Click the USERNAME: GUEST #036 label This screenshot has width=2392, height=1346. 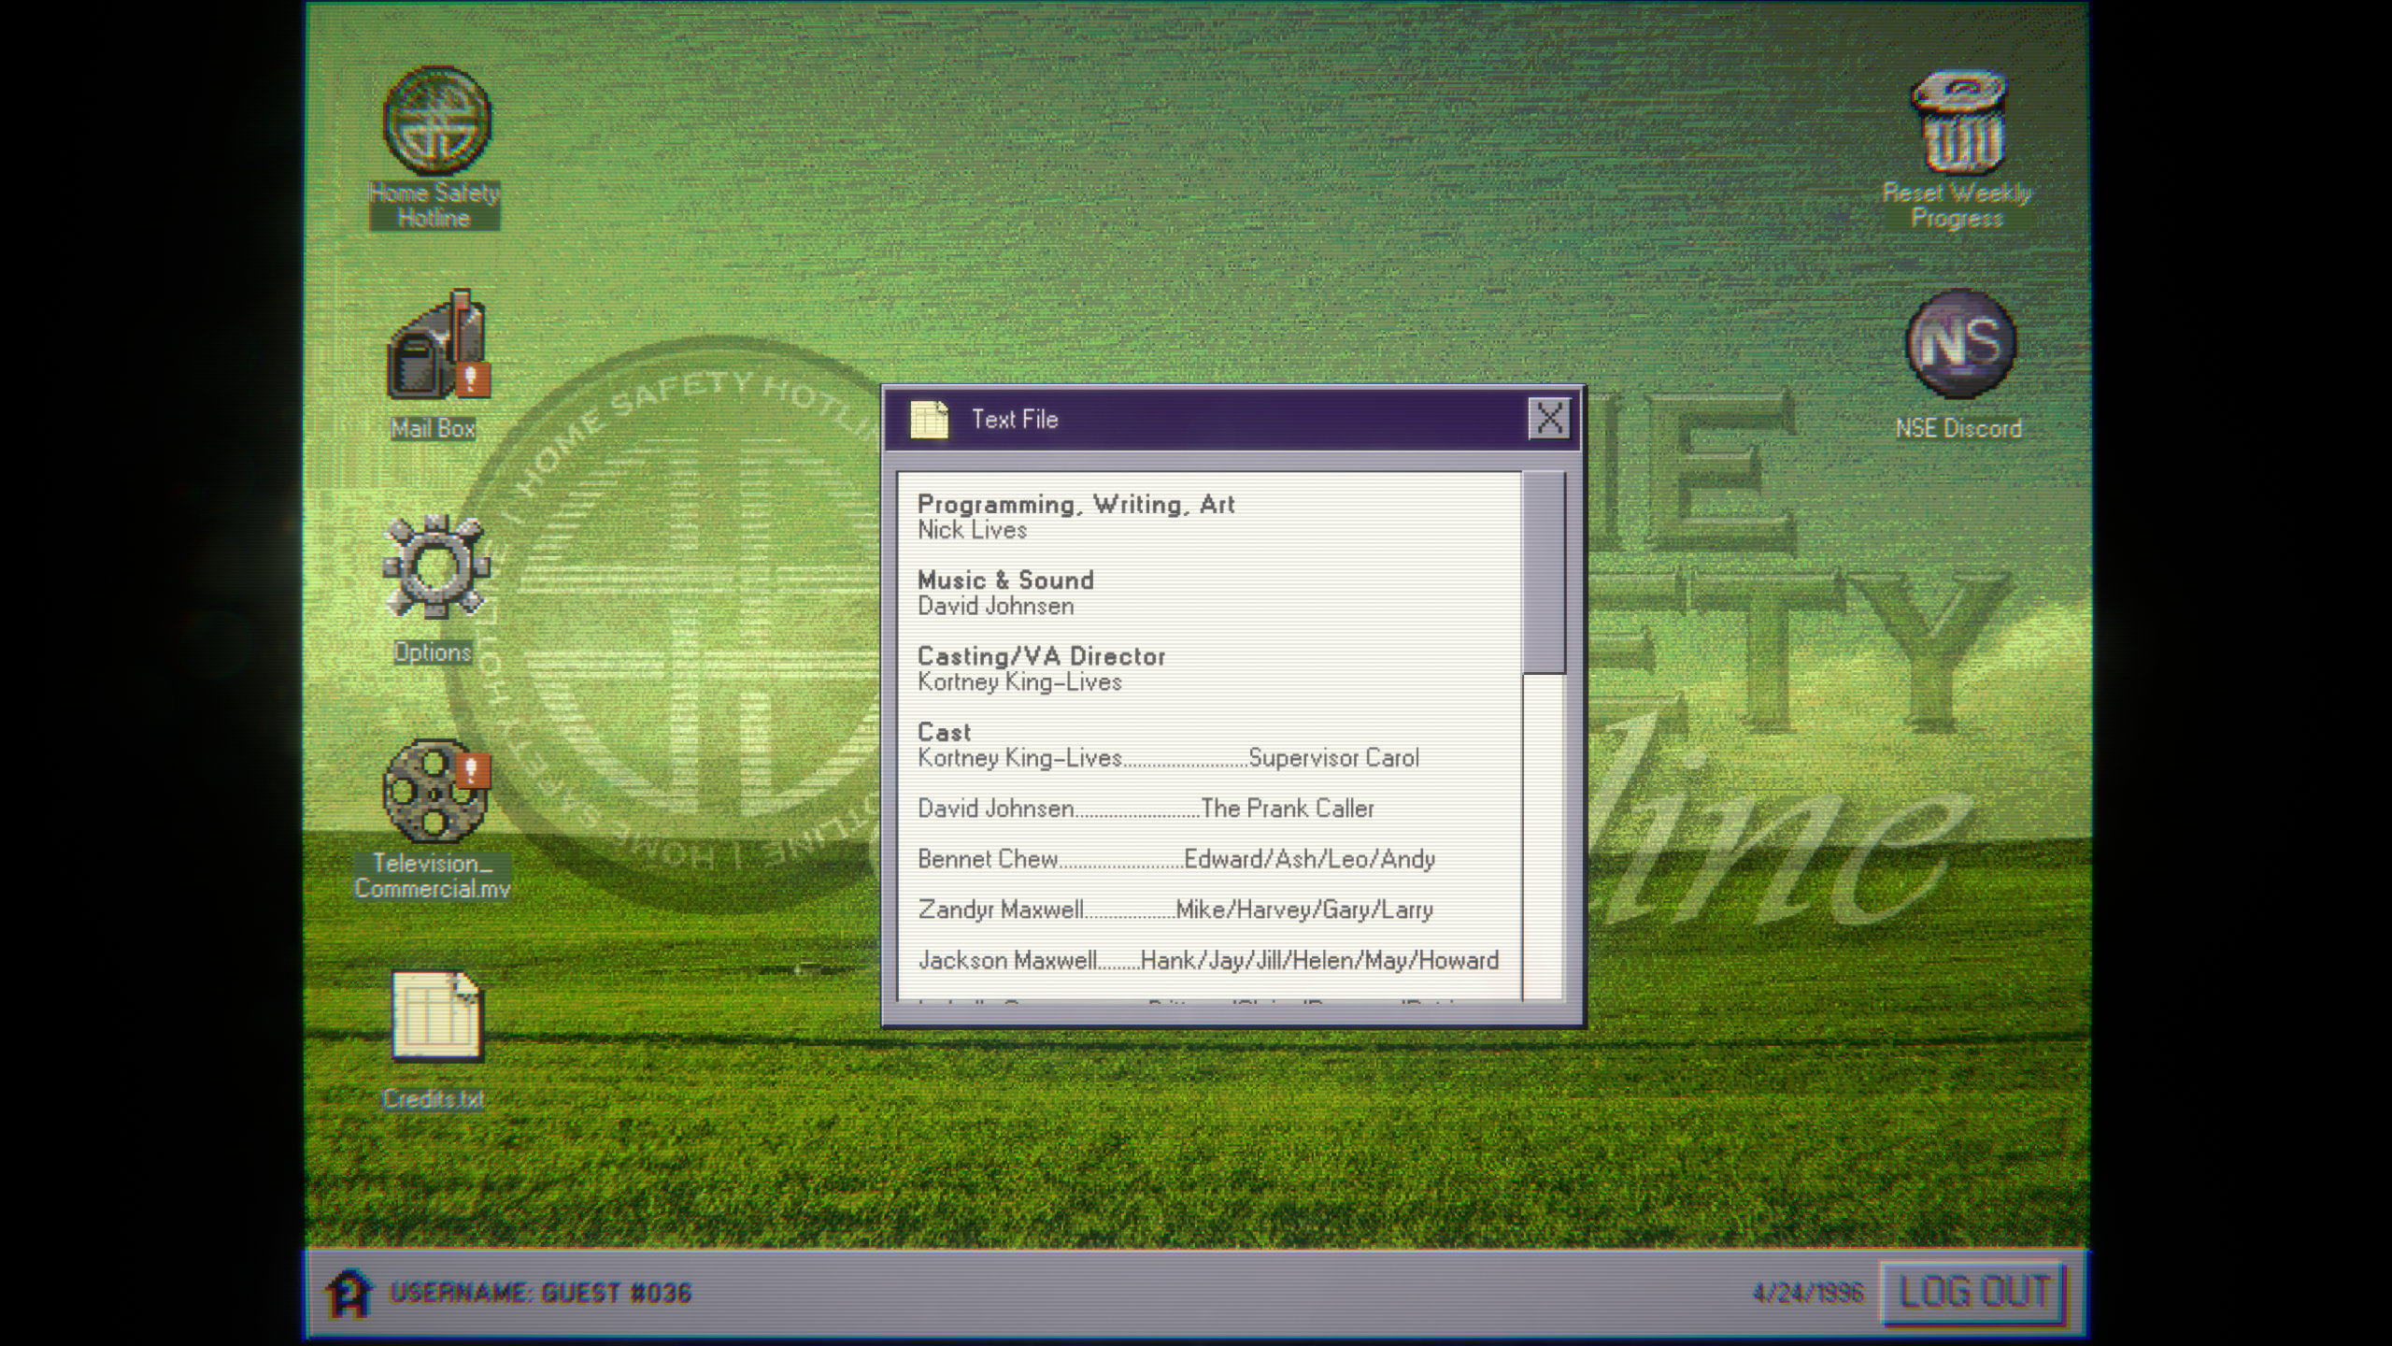click(540, 1294)
